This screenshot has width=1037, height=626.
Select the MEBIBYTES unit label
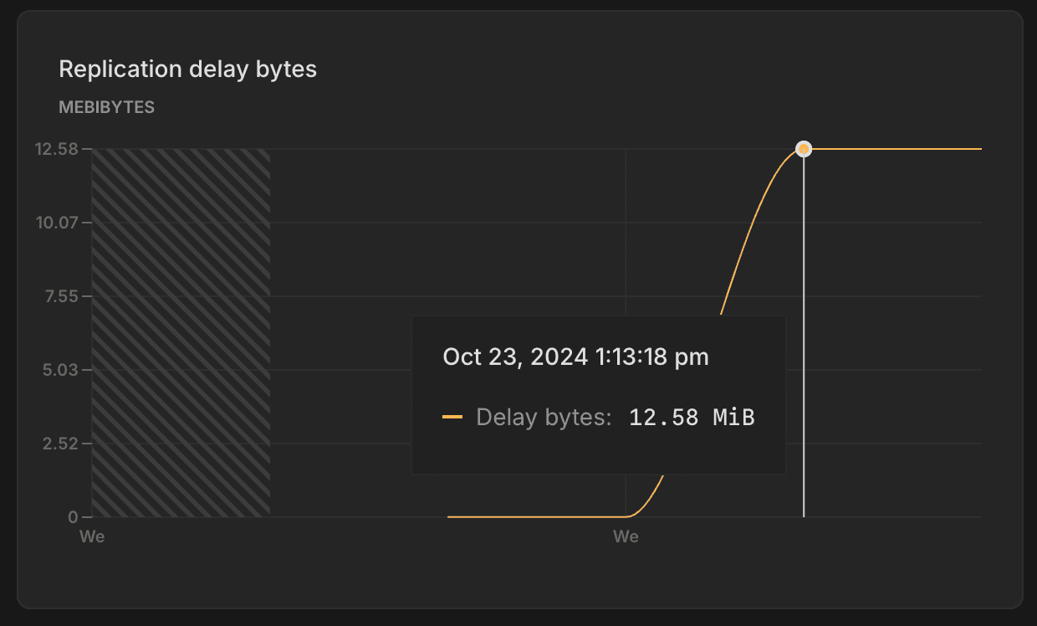106,108
